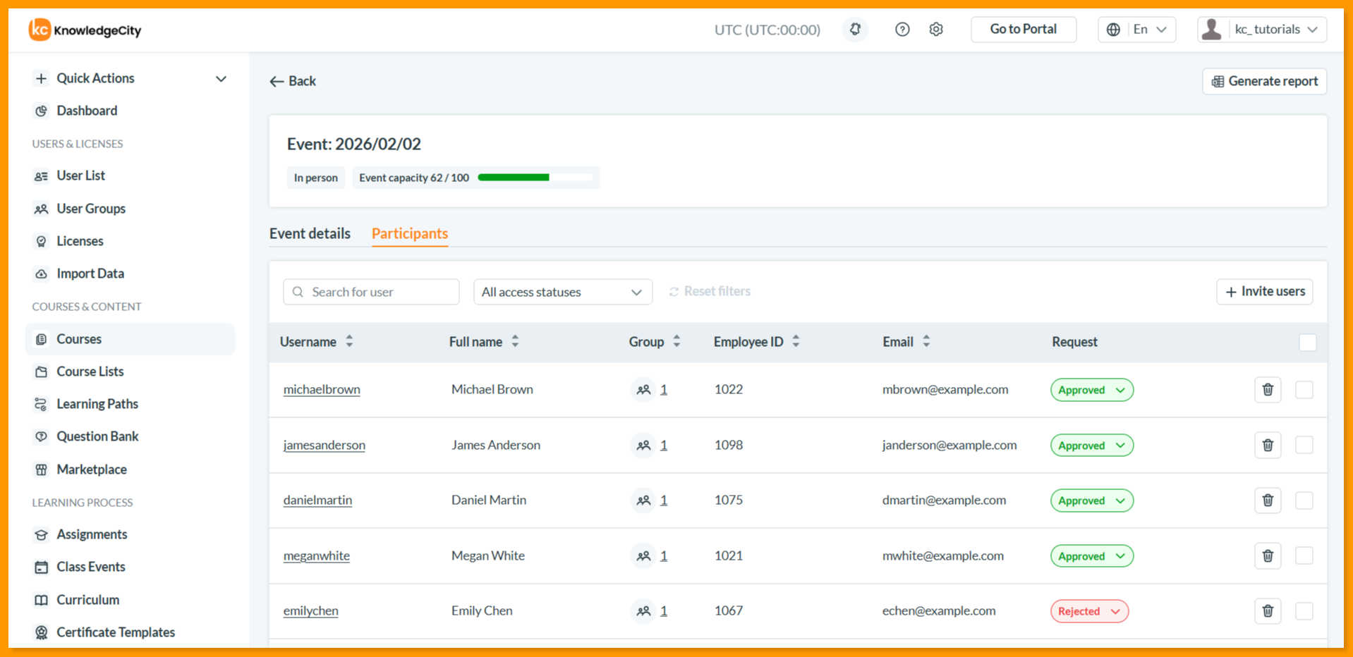Open the settings gear icon
Viewport: 1353px width, 657px height.
(936, 30)
